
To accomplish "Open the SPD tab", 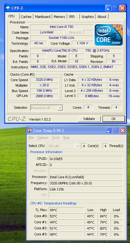I will pos(72,17).
